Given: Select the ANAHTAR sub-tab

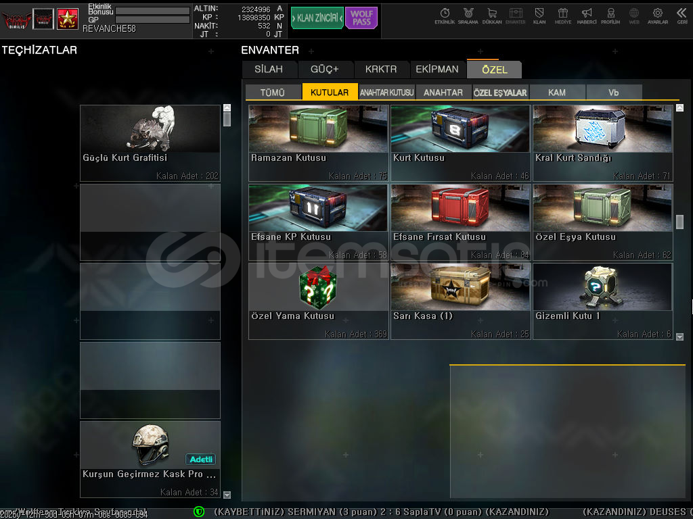Looking at the screenshot, I should click(443, 93).
